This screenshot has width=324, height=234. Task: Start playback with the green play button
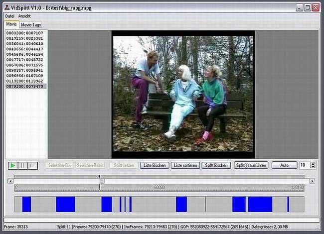pos(13,165)
